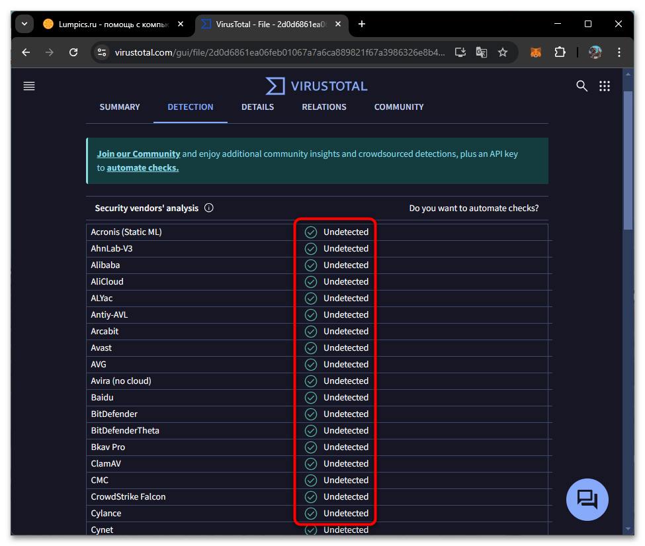Click the virustotal.com address bar URL
This screenshot has height=546, width=645.
point(280,52)
